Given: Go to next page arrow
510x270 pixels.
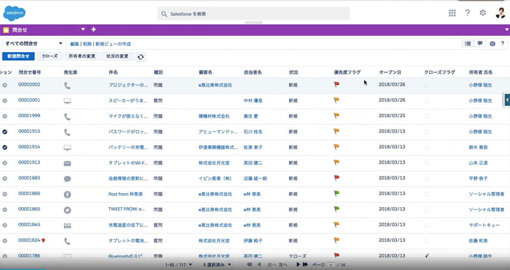Looking at the screenshot, I should click(299, 265).
